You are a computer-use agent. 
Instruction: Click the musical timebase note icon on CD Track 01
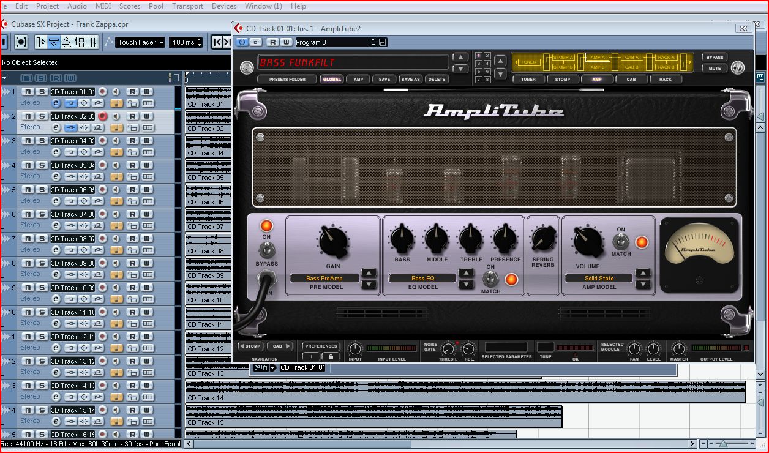point(116,103)
